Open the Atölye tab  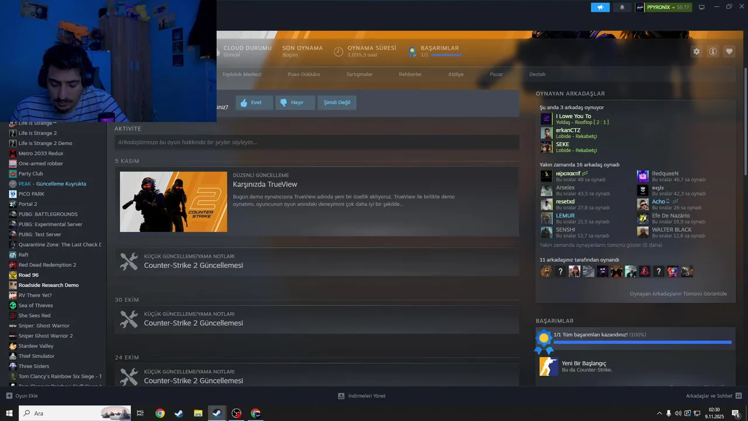[x=456, y=74]
